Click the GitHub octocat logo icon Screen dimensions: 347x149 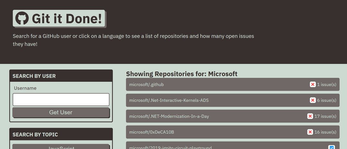tap(22, 18)
